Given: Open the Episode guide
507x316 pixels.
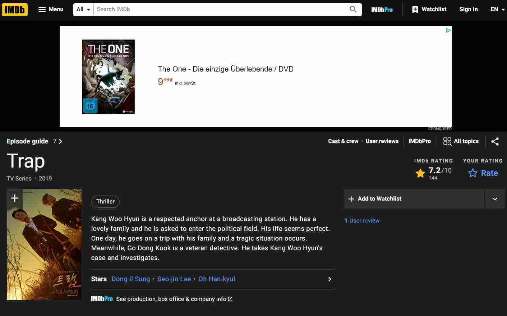Looking at the screenshot, I should pyautogui.click(x=34, y=141).
